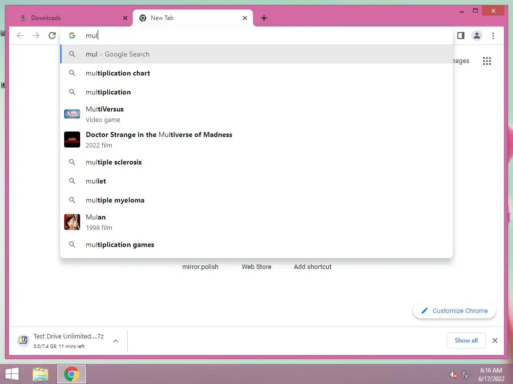Image resolution: width=513 pixels, height=384 pixels.
Task: Go forward using the forward arrow
Action: [36, 35]
